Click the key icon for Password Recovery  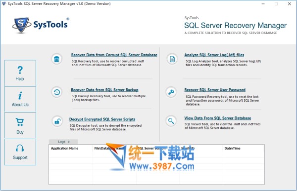pos(171,92)
